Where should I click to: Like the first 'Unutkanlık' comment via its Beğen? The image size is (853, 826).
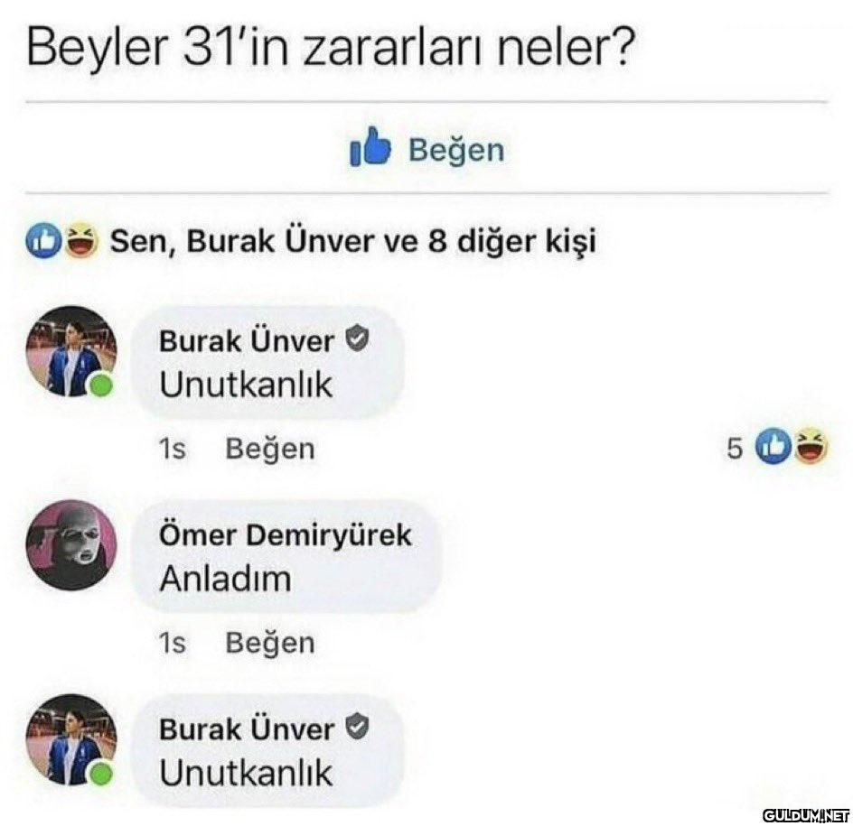point(270,450)
